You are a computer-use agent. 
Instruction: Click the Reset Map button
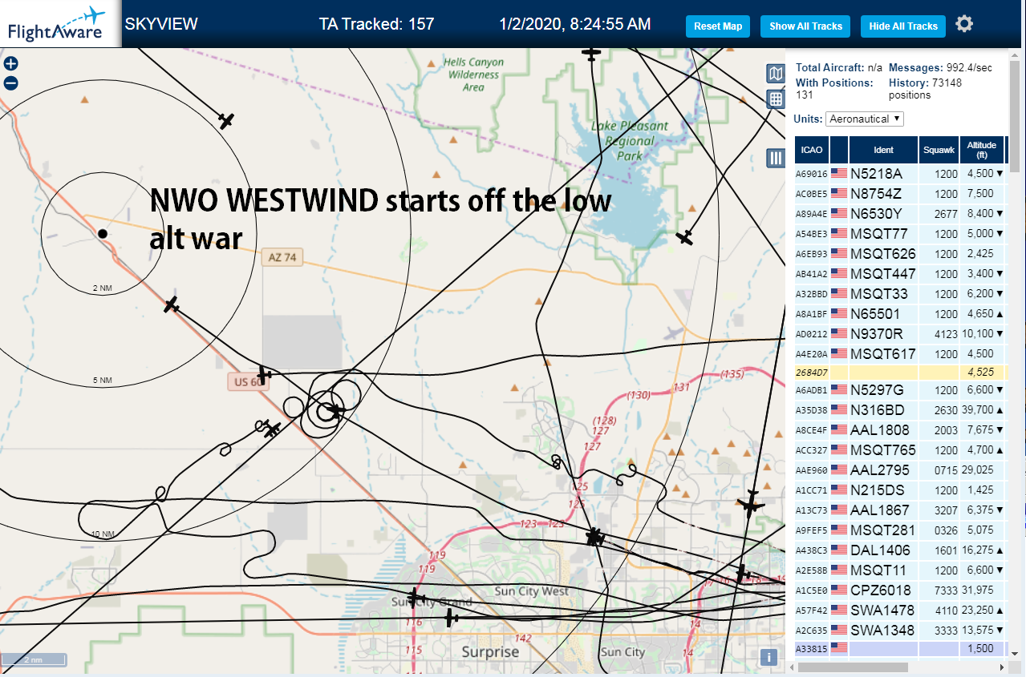pos(718,26)
